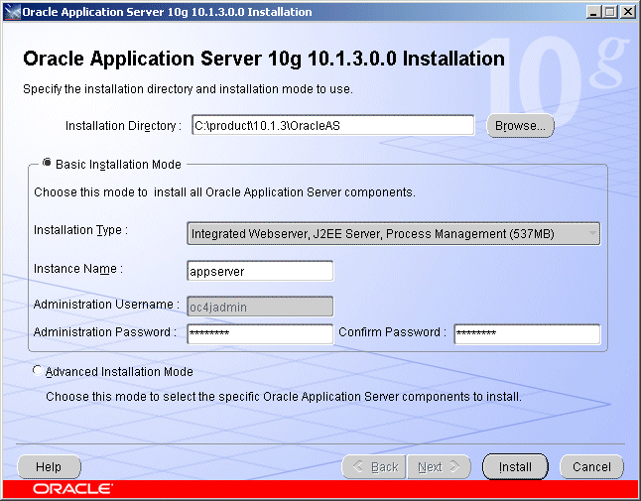
Task: Select Advanced Installation Mode radio button
Action: [37, 370]
